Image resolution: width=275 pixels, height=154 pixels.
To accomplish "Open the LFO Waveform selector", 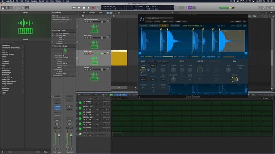I will pos(144,77).
